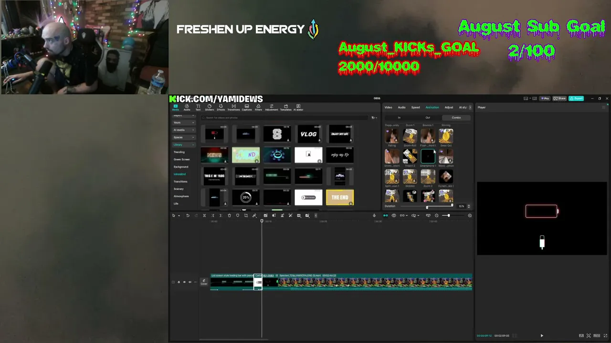Viewport: 611px width, 343px height.
Task: Open the Trending library category
Action: coord(179,152)
